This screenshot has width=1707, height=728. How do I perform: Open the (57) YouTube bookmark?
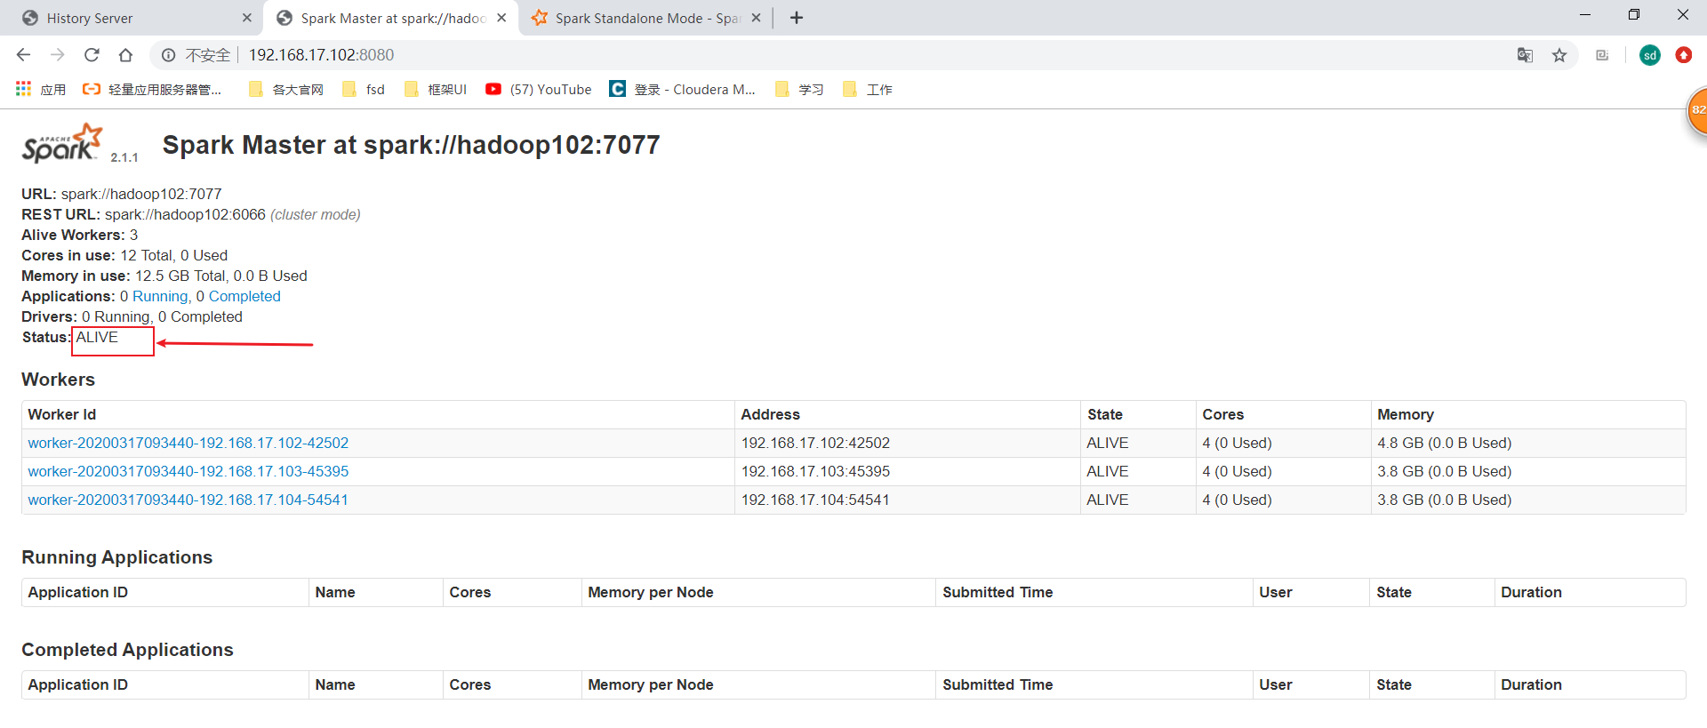pos(539,89)
